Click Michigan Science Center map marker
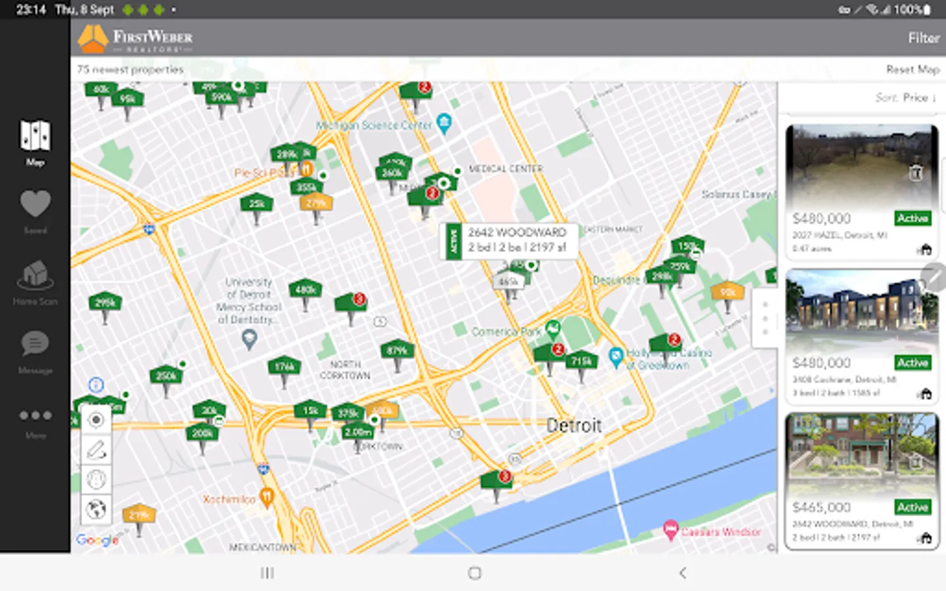Image resolution: width=946 pixels, height=591 pixels. [444, 123]
